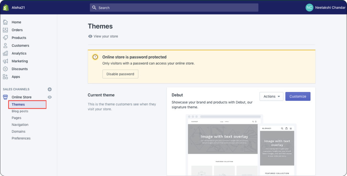Click the Search field
The image size is (347, 176).
(174, 7)
